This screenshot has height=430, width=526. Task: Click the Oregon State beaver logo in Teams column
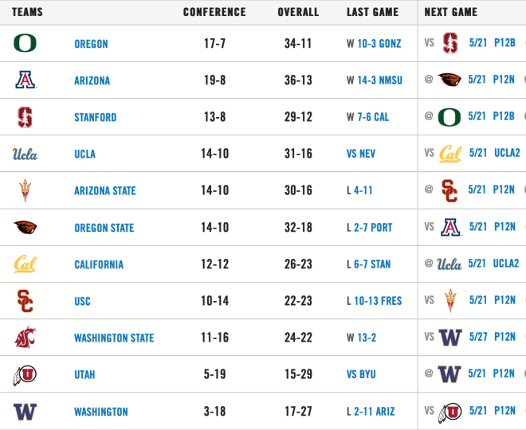tap(26, 227)
